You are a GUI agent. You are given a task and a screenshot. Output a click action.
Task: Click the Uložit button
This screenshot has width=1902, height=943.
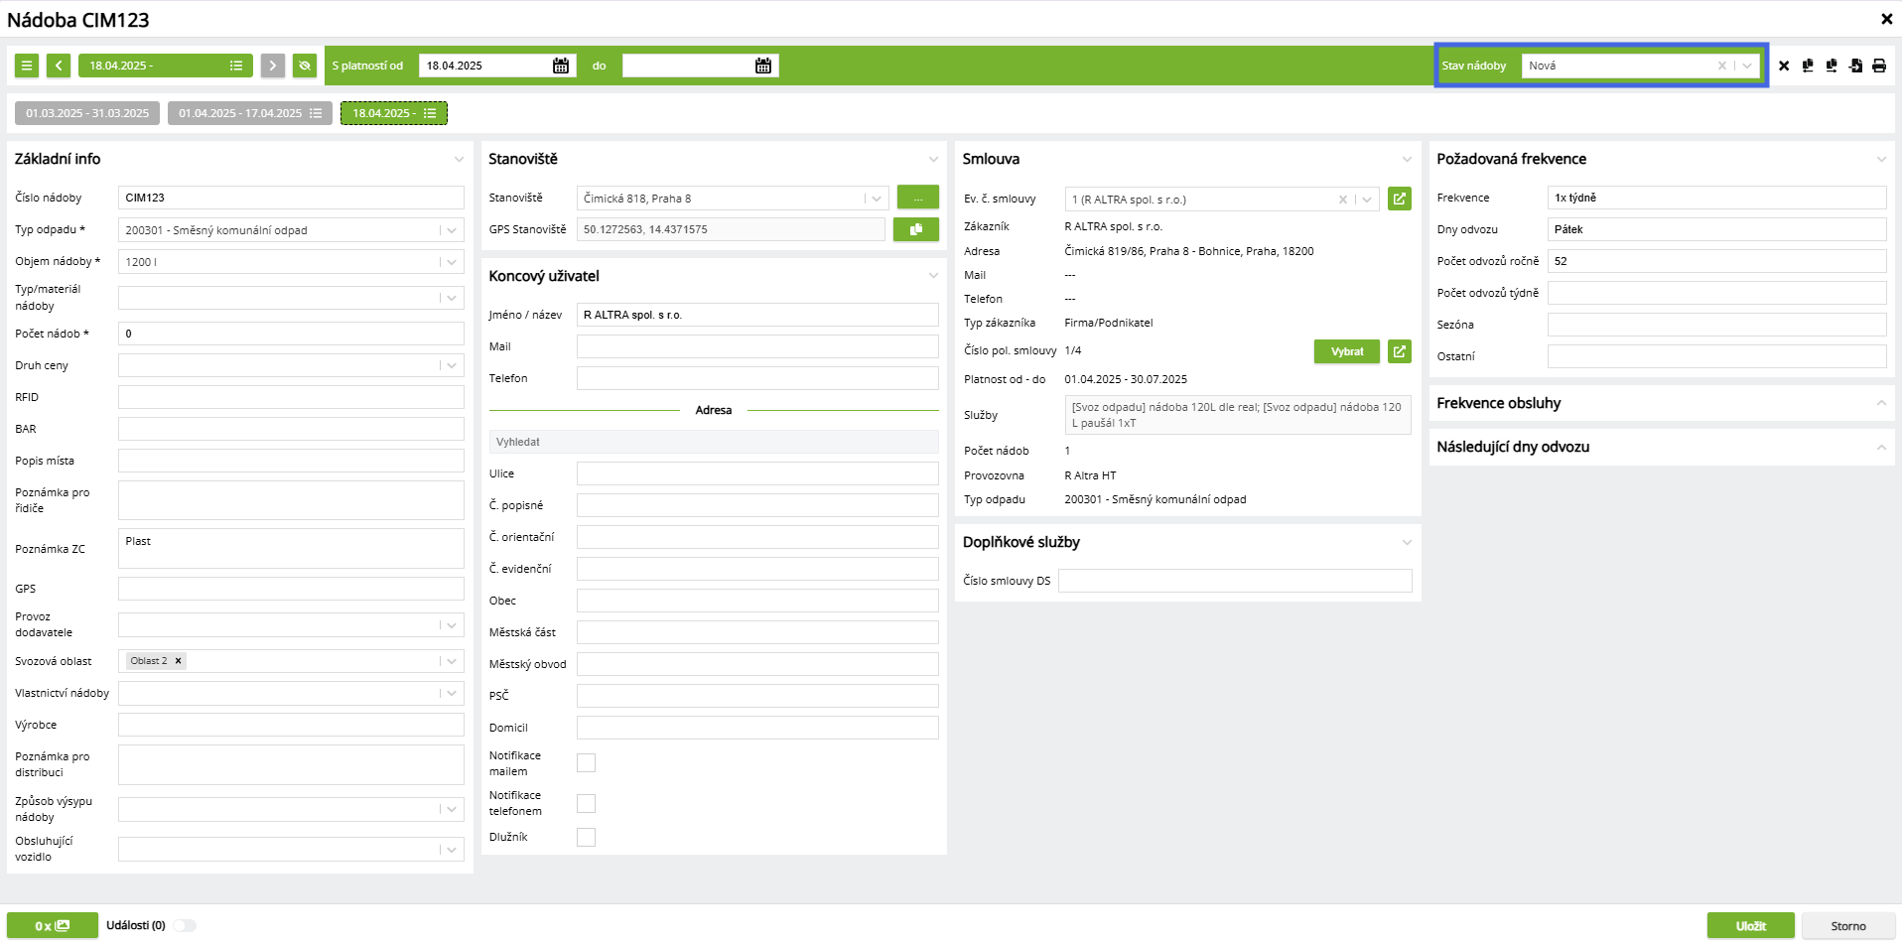point(1751,926)
